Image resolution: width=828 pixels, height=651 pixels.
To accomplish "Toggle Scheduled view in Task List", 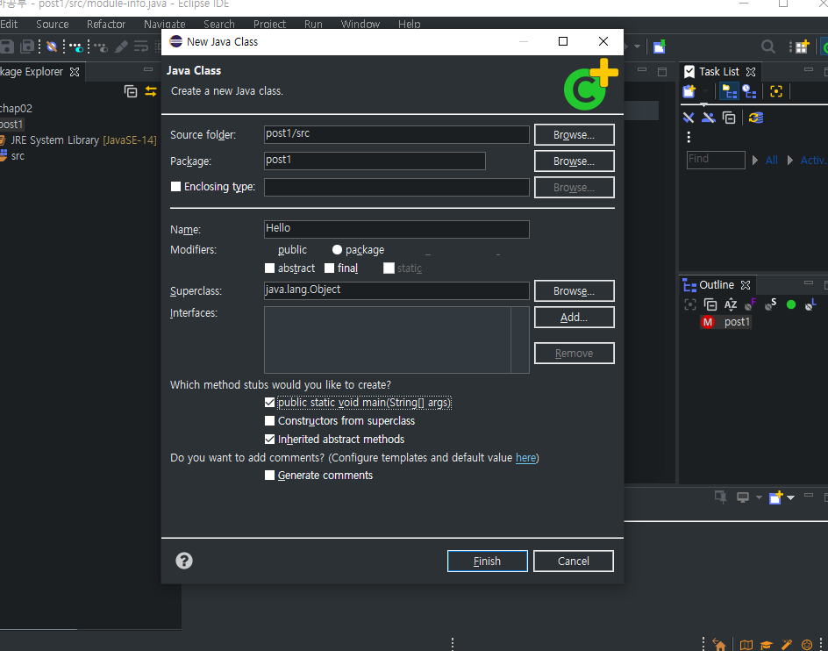I will pyautogui.click(x=749, y=91).
